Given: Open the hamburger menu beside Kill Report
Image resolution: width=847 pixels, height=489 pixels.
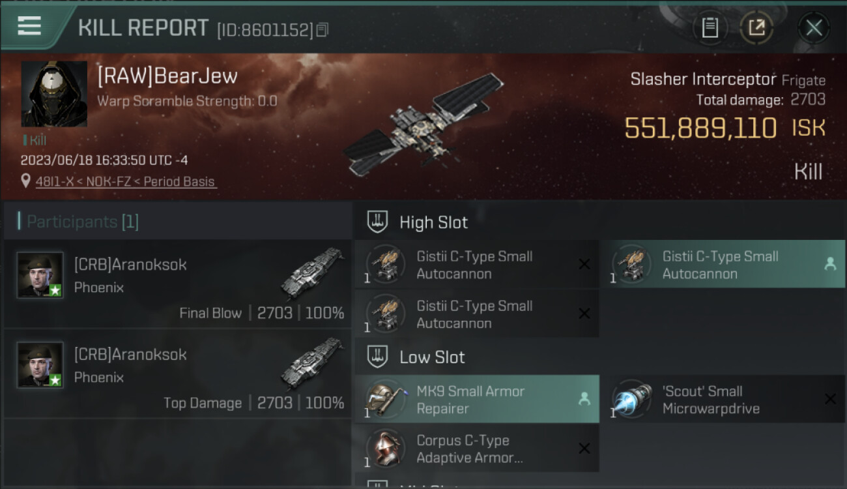Looking at the screenshot, I should click(29, 26).
